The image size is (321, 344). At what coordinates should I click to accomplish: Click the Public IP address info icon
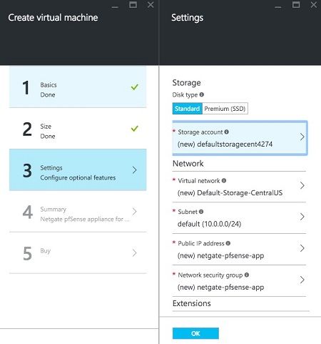tap(228, 243)
